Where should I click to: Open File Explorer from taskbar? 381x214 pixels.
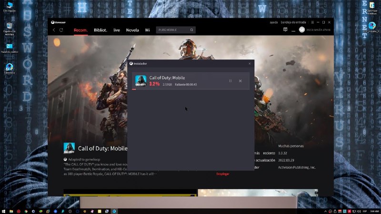(x=11, y=211)
